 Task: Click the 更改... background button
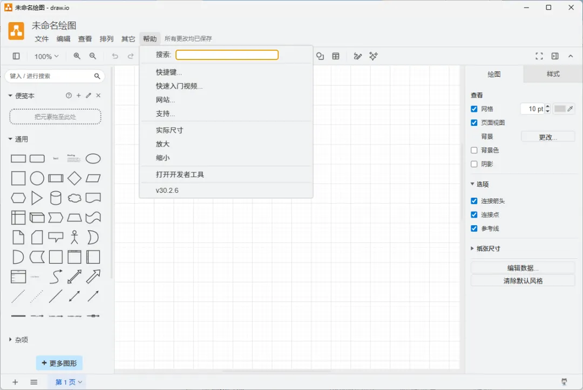[548, 137]
